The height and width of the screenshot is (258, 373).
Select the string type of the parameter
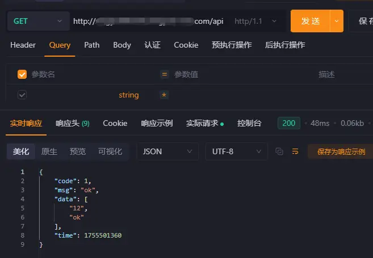[128, 95]
